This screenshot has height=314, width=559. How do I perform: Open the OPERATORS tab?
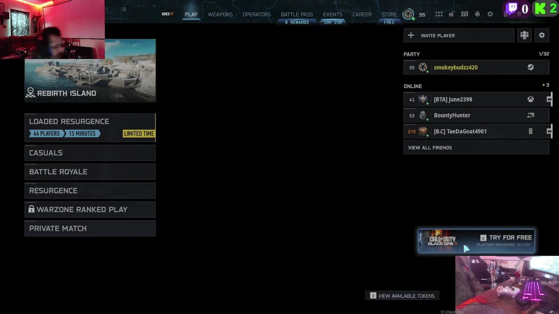(x=257, y=14)
